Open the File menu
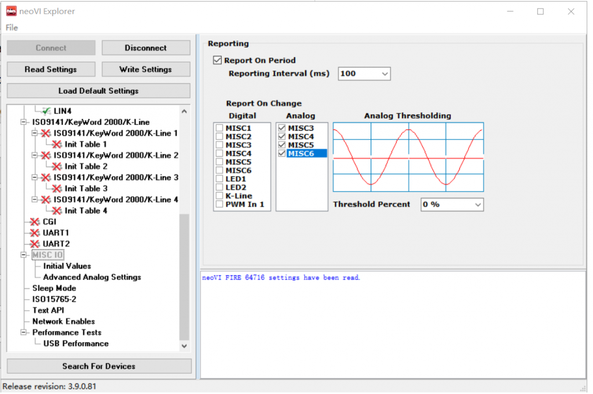 pos(12,28)
